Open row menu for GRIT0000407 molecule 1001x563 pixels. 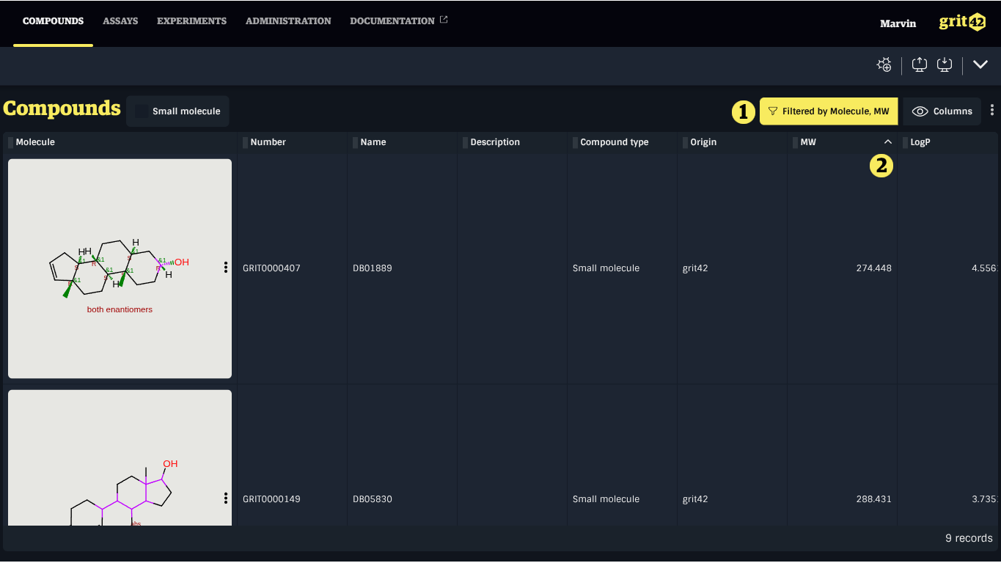(226, 268)
